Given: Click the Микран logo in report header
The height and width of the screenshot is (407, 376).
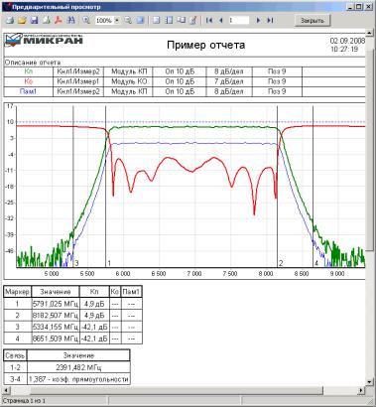Looking at the screenshot, I should coord(44,40).
